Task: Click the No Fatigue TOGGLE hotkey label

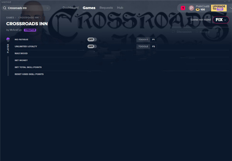Action: pos(143,40)
